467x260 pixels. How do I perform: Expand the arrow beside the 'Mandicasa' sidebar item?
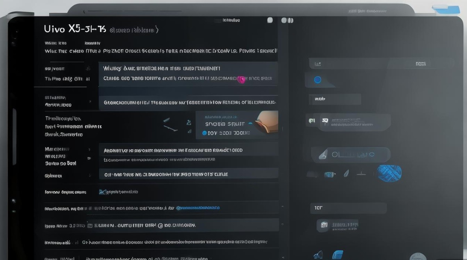(x=89, y=149)
